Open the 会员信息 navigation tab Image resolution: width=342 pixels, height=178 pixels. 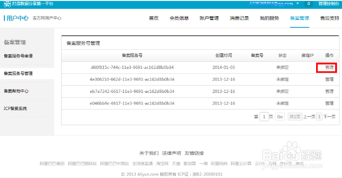click(x=179, y=18)
